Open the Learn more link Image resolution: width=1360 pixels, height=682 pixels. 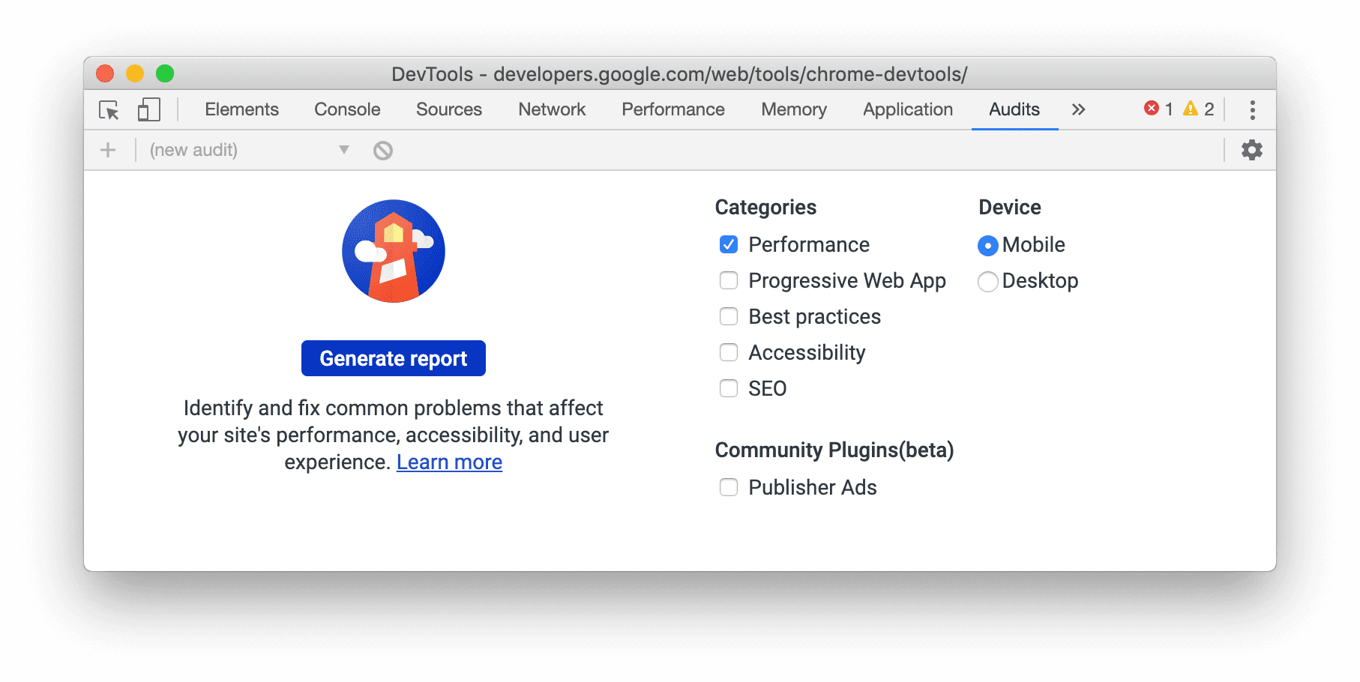tap(448, 462)
